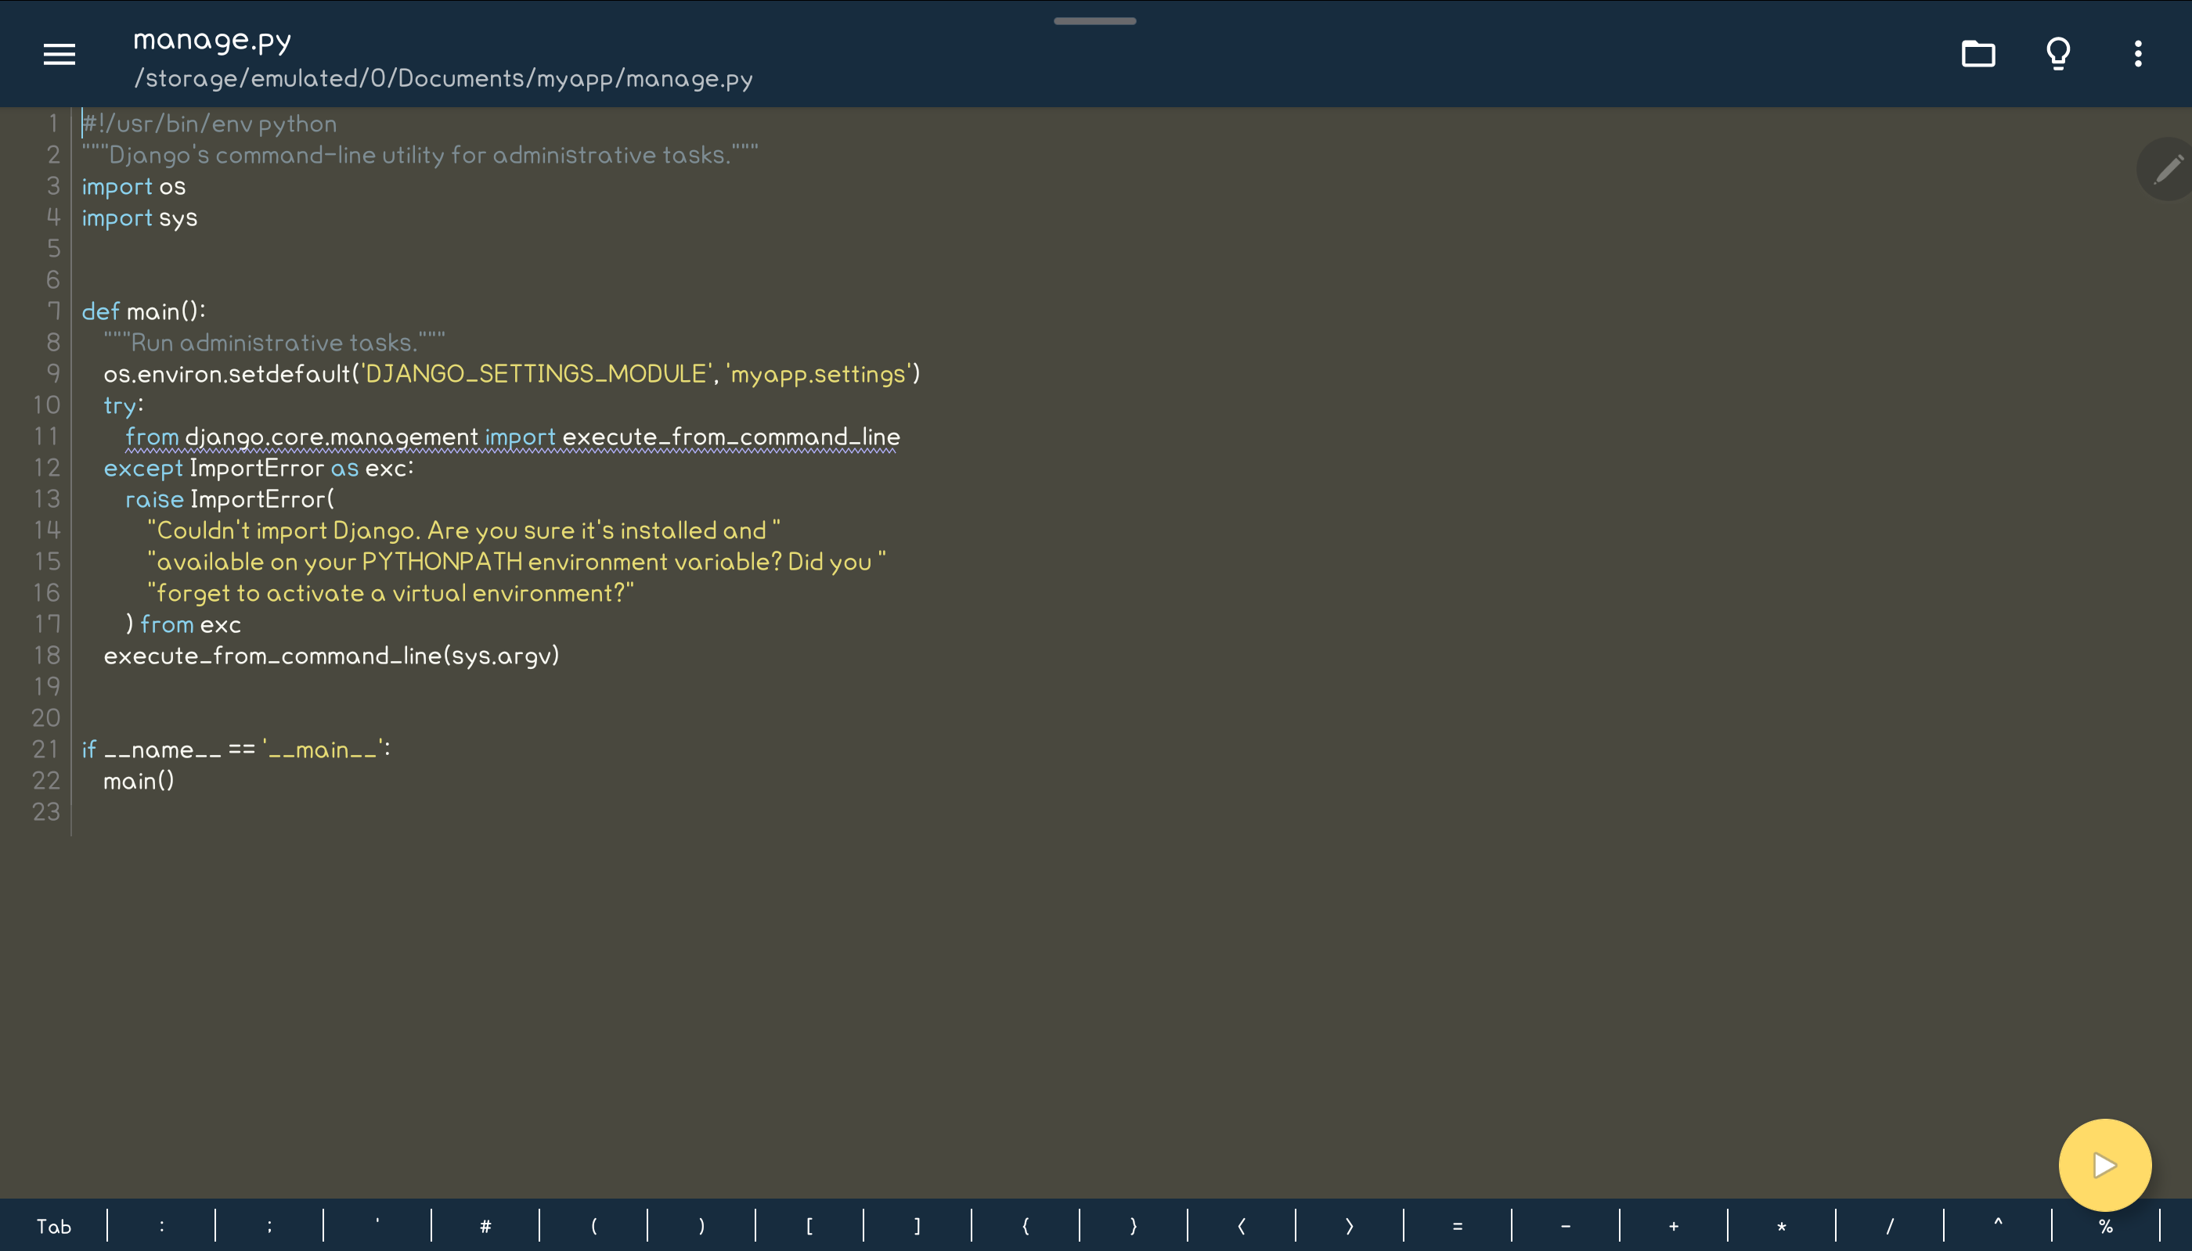This screenshot has height=1251, width=2192.
Task: Run the script with play button
Action: point(2104,1165)
